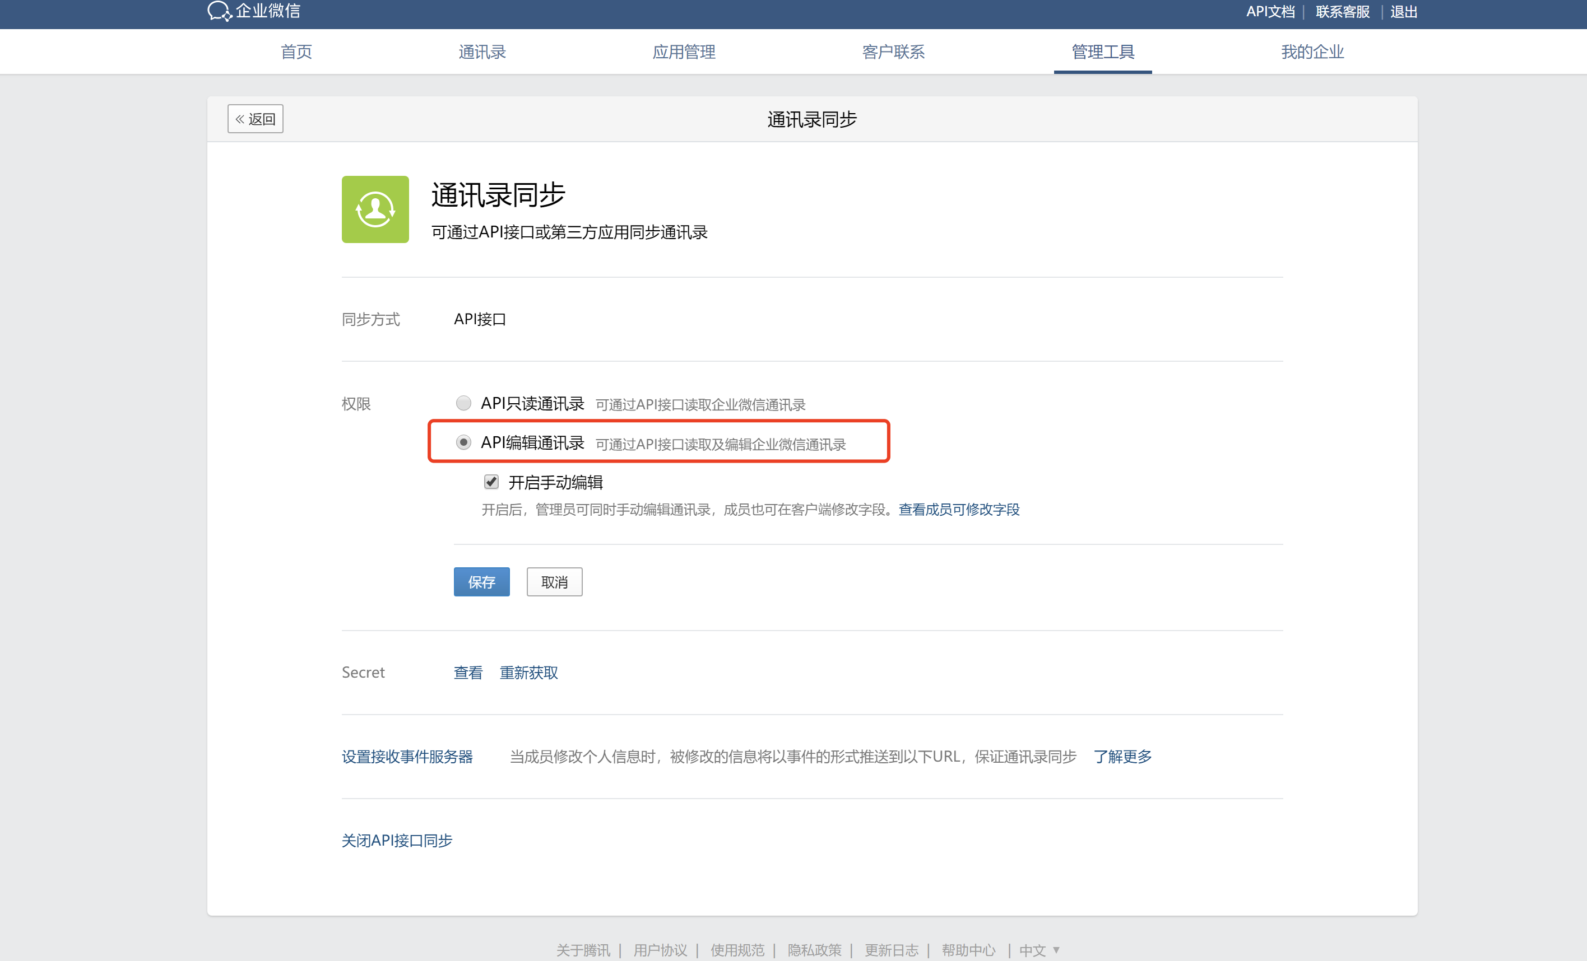Open the 客户联系 tab
The image size is (1587, 961).
[893, 52]
